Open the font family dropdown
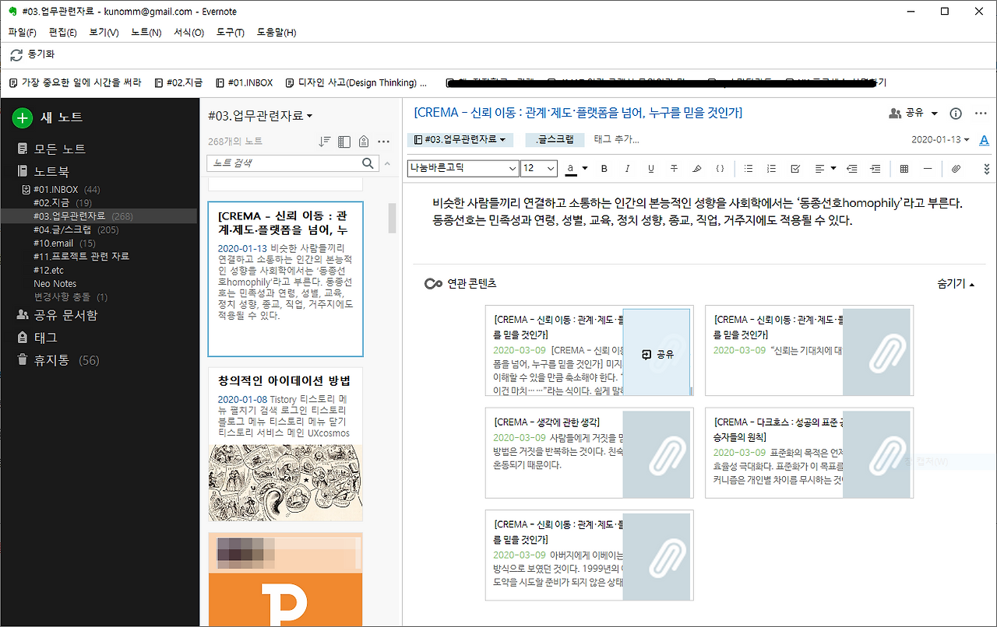The width and height of the screenshot is (997, 627). tap(462, 168)
